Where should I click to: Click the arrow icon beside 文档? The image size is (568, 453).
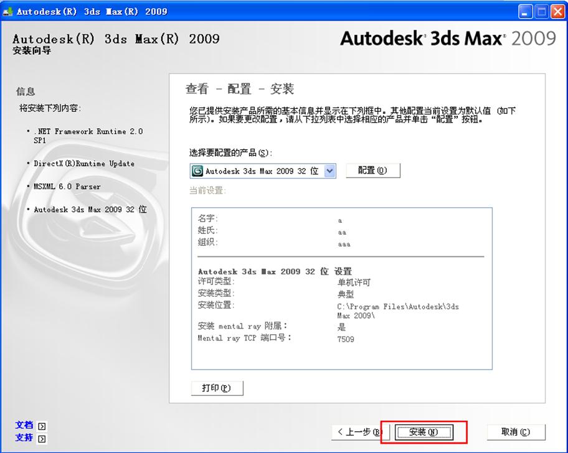point(42,426)
